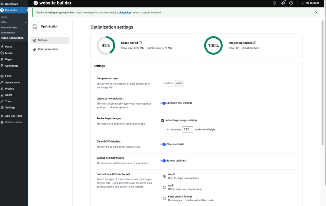Image resolution: width=326 pixels, height=206 pixels.
Task: Click the maximum pixels input field
Action: pos(188,129)
